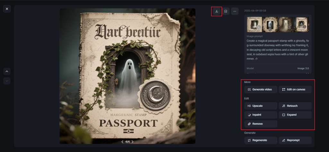Copy the image prompt text
This screenshot has width=329, height=152.
(256, 59)
